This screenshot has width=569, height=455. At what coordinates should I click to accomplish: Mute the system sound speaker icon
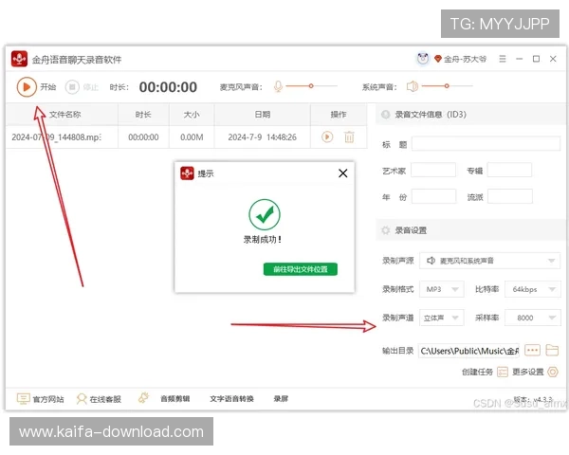[x=413, y=86]
